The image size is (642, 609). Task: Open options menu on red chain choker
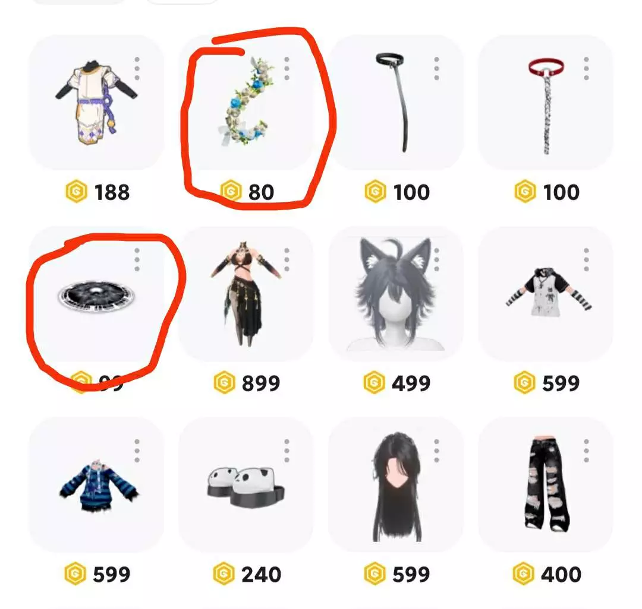click(x=586, y=69)
